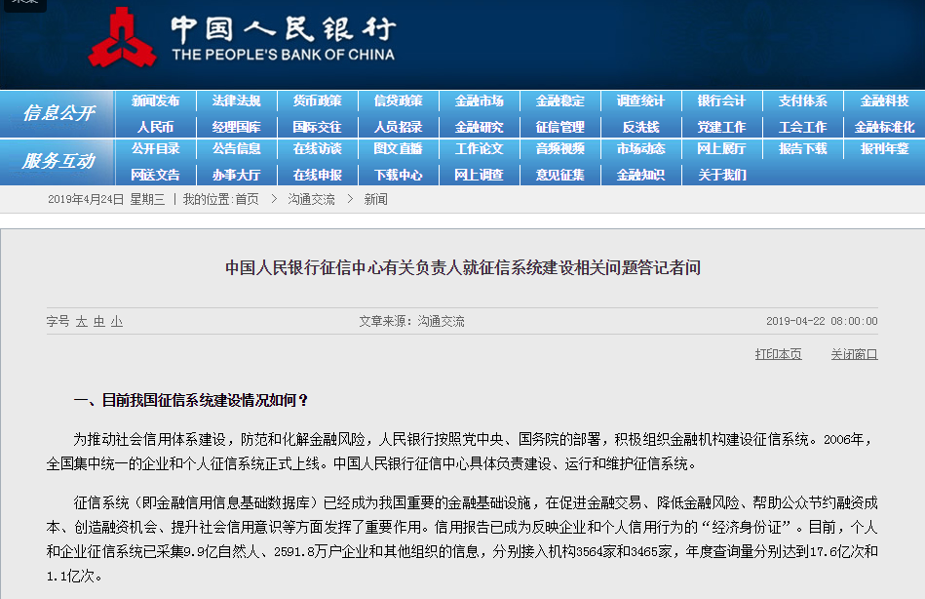
Task: Open the 反洗钱 navigation item
Action: 640,127
